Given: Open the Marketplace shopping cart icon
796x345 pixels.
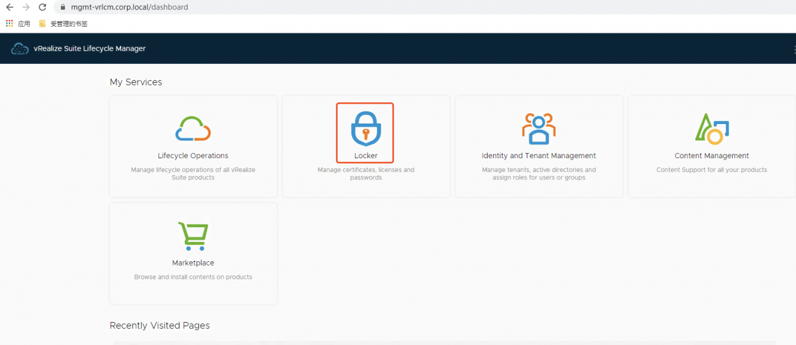Looking at the screenshot, I should coord(193,236).
